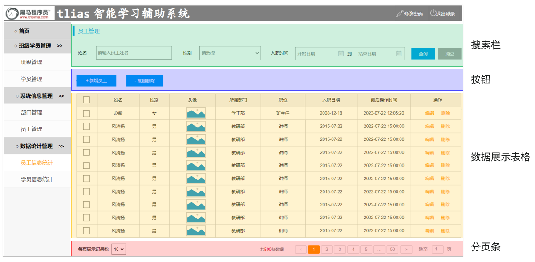This screenshot has height=262, width=535.
Task: Click the 查询 search button
Action: (423, 53)
